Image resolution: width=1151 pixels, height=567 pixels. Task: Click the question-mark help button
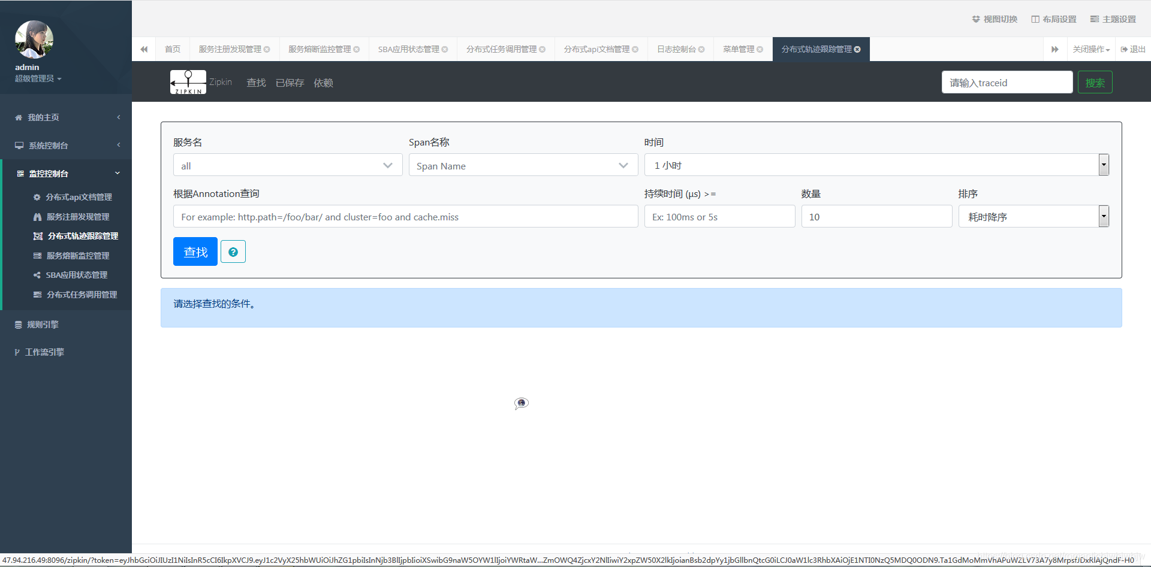tap(233, 251)
